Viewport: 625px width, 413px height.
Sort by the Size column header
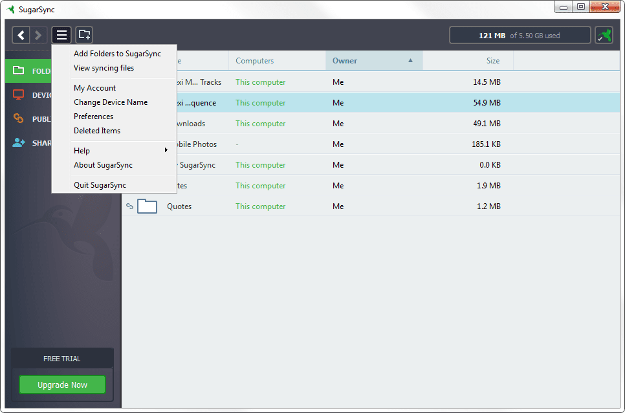pos(492,61)
